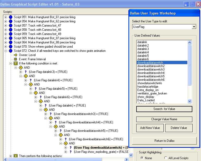201x161 pixels.
Task: Collapse Script 072 tree node
Action: (6, 51)
